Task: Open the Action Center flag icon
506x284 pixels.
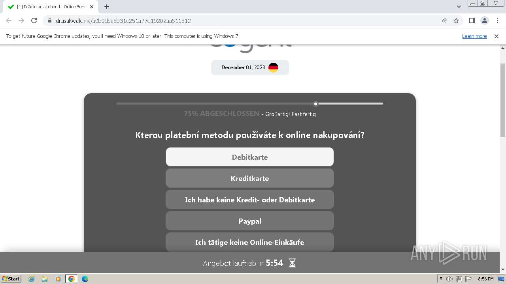Action: point(468,279)
